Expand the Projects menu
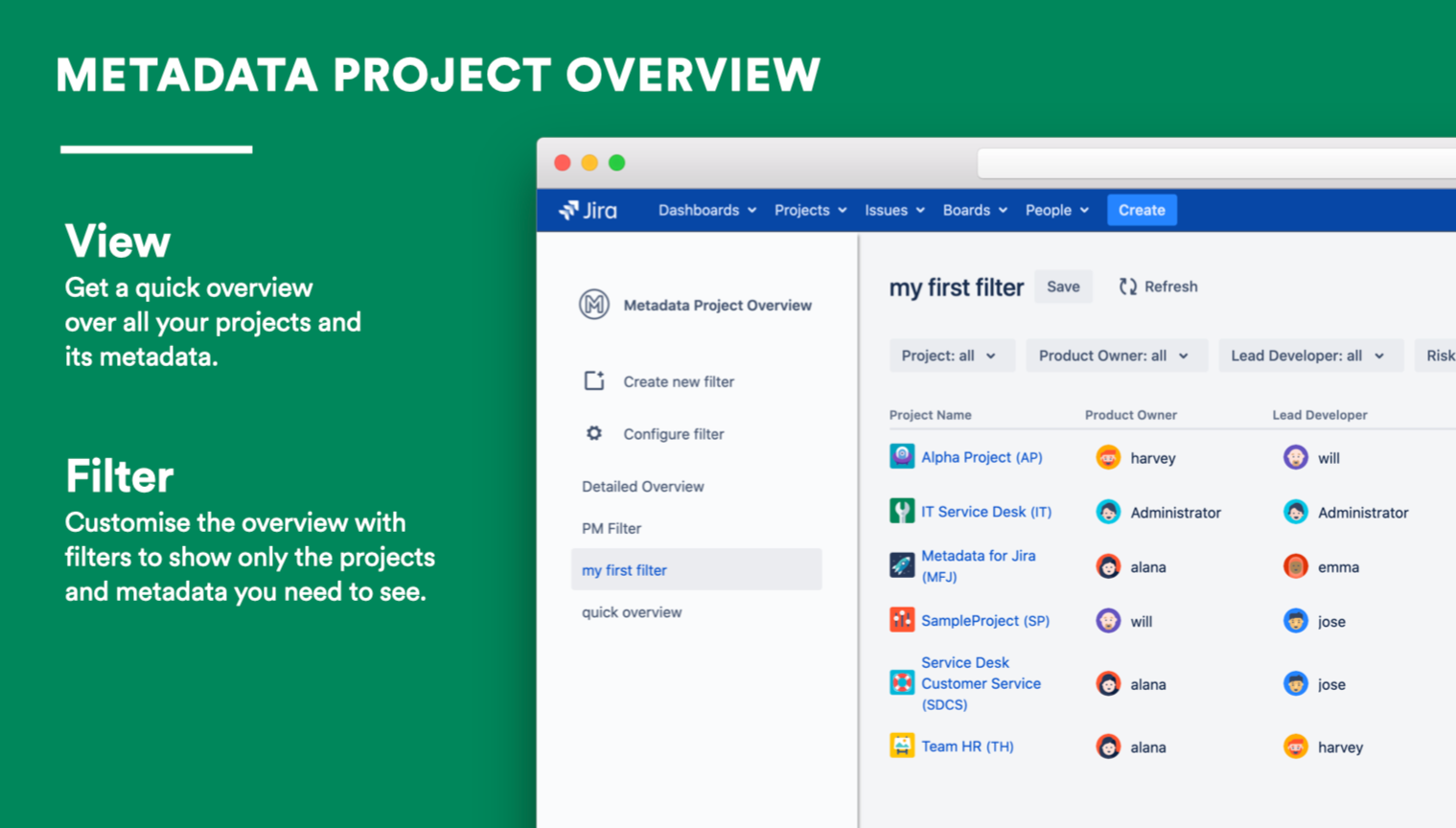The image size is (1456, 828). click(x=811, y=210)
